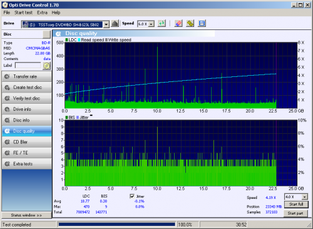
Task: Open the Extra menu
Action: coord(42,13)
